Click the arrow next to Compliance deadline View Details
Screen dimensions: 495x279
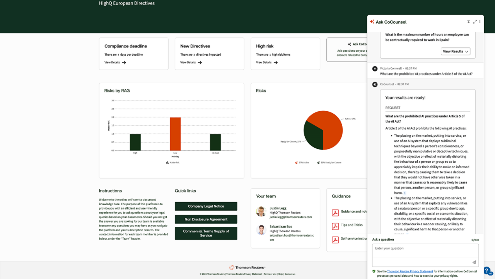(x=124, y=62)
